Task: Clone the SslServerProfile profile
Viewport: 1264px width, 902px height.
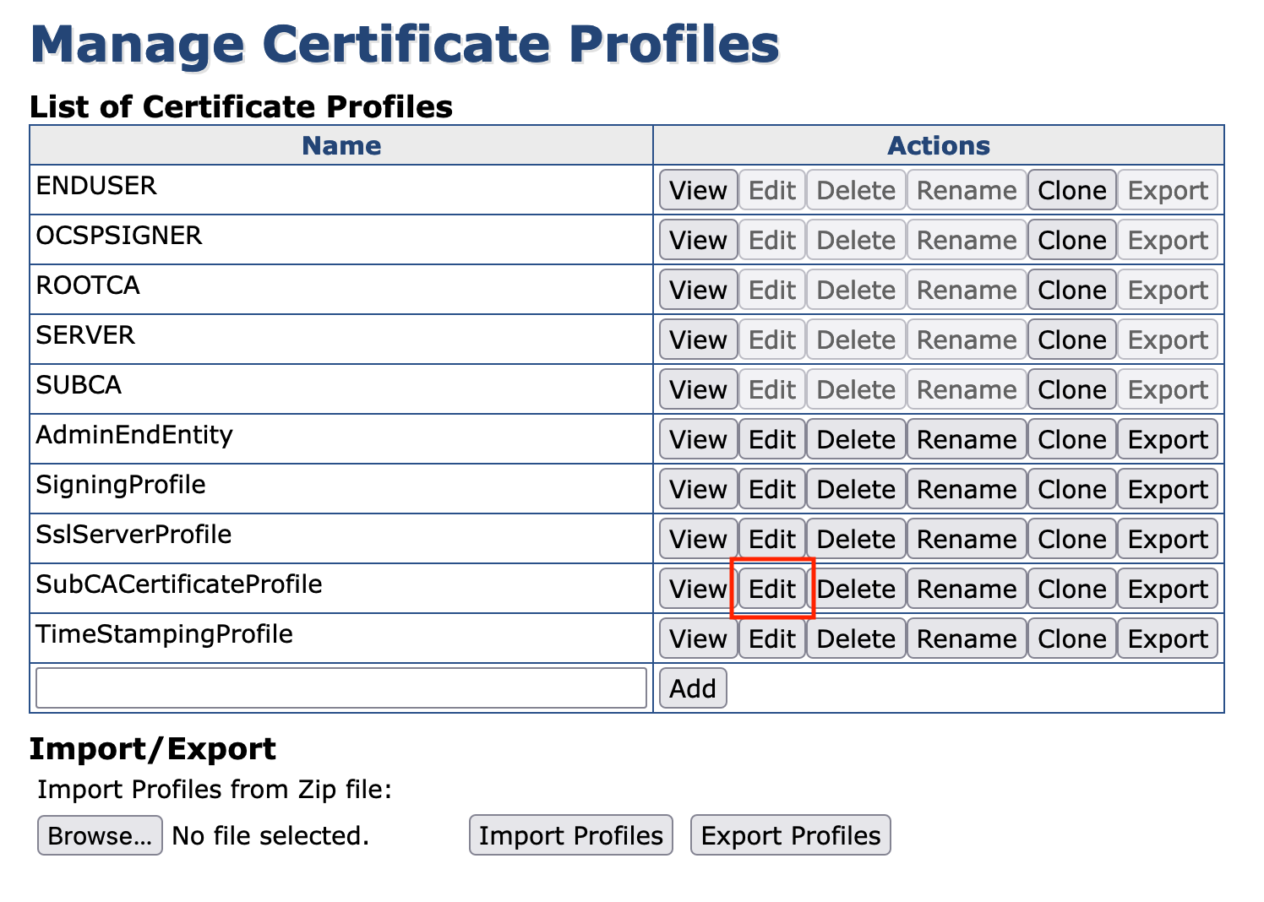Action: pyautogui.click(x=1071, y=539)
